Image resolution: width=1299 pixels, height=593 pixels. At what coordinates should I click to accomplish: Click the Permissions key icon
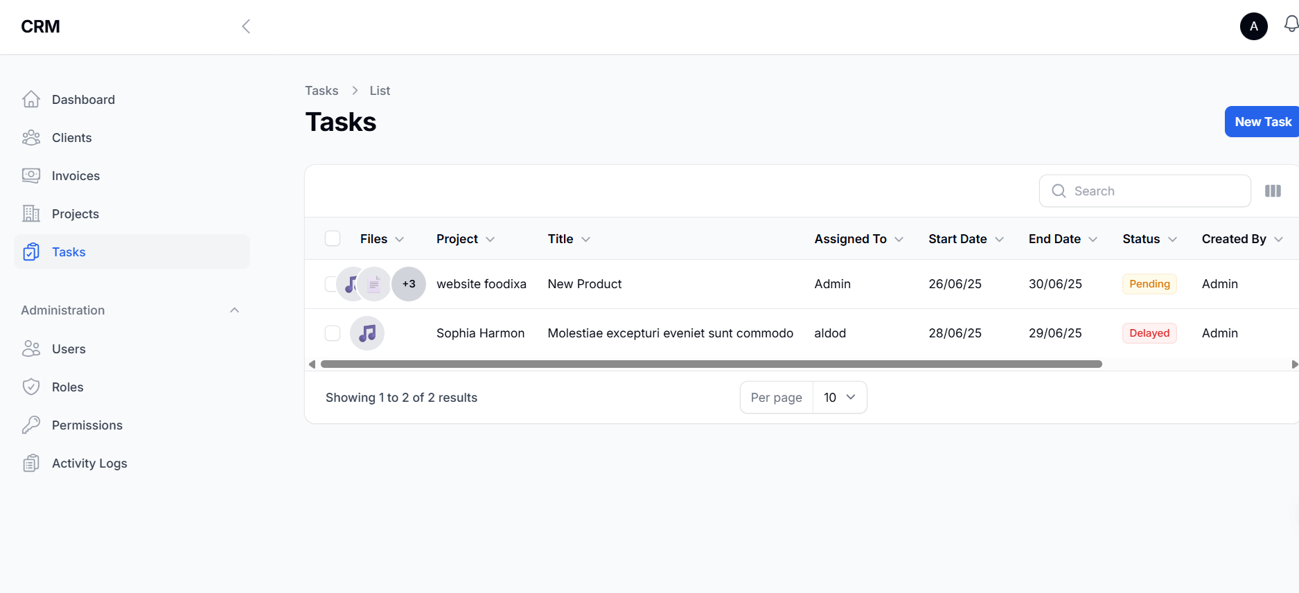tap(31, 425)
